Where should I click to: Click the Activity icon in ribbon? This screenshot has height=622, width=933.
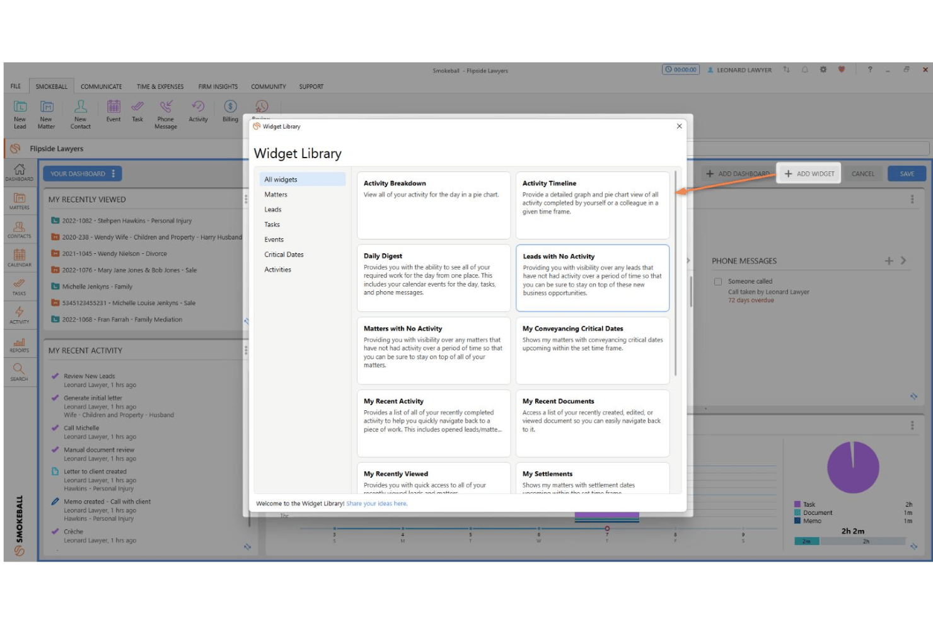tap(198, 110)
